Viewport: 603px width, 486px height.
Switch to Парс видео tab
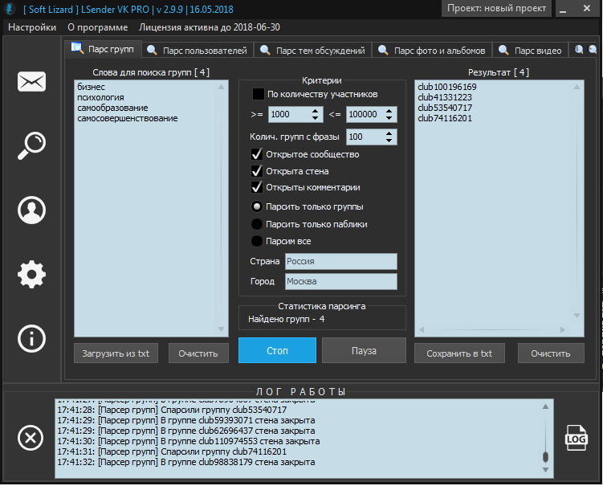[x=530, y=51]
